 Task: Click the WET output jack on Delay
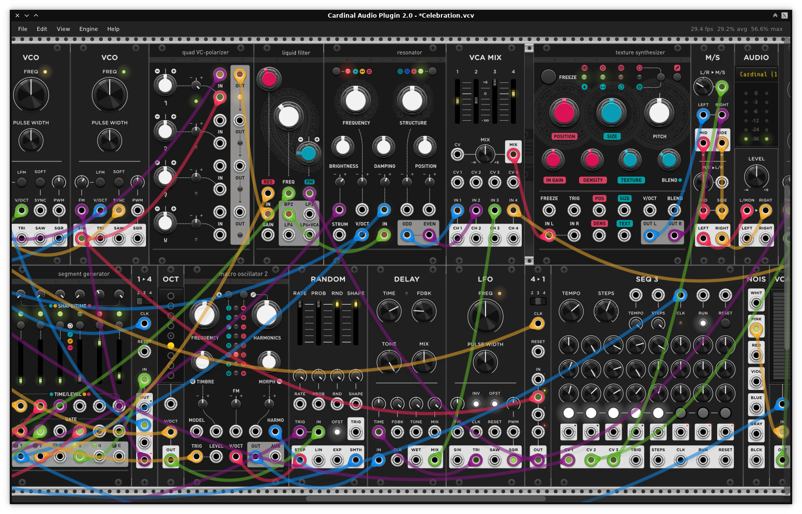coord(416,460)
